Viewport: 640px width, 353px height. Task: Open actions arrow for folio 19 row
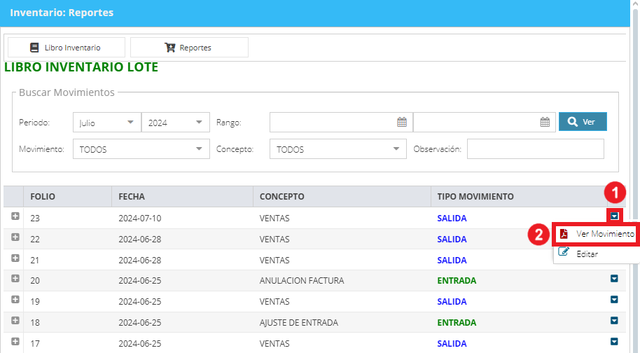tap(614, 300)
